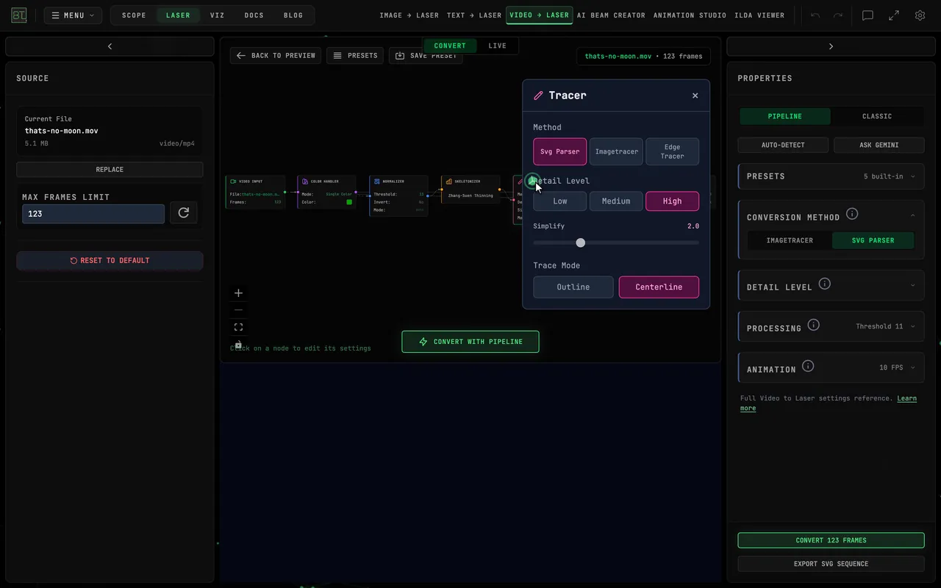Click the Processing info icon
The image size is (941, 588).
(814, 325)
